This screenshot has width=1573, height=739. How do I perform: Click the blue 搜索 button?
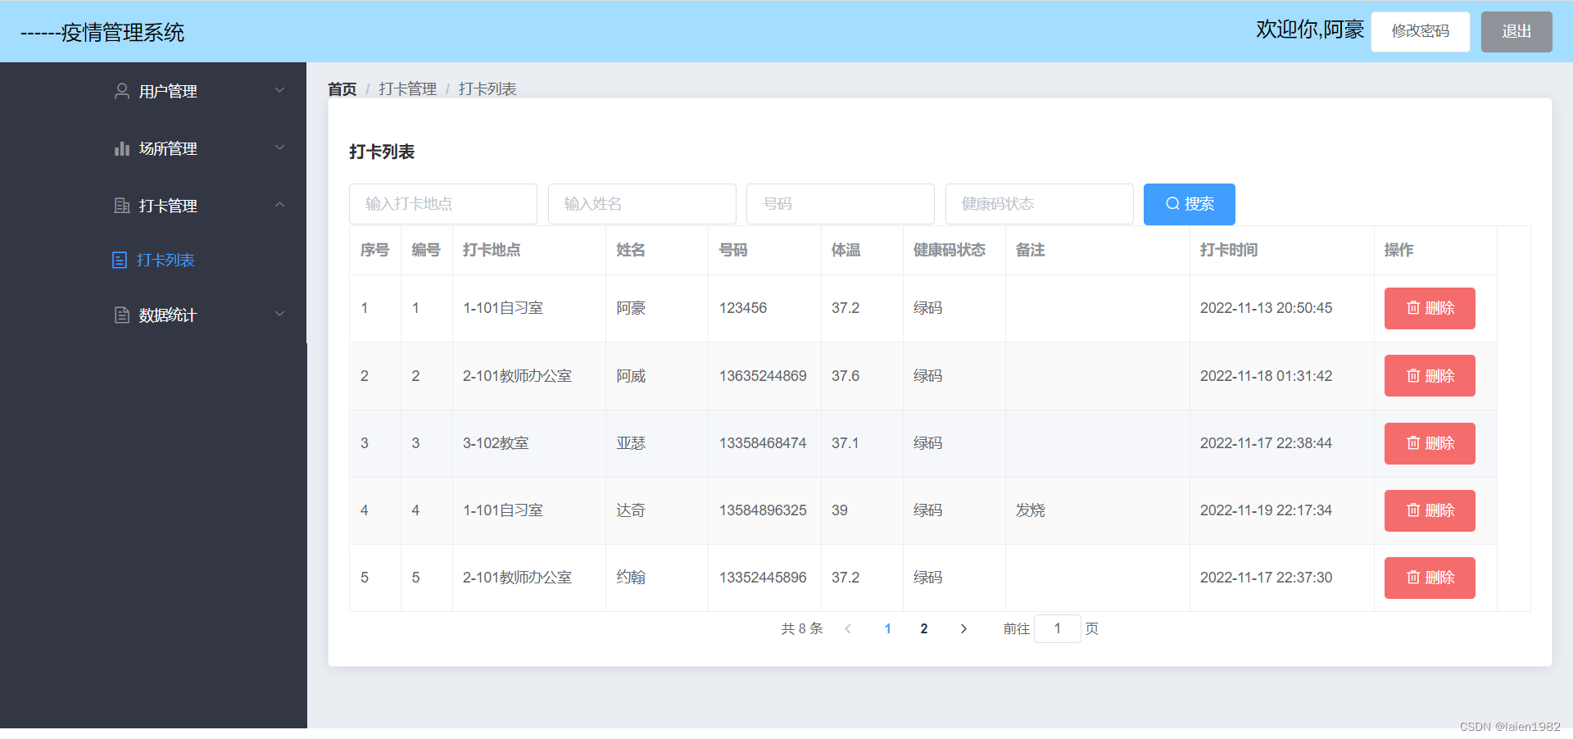point(1189,204)
